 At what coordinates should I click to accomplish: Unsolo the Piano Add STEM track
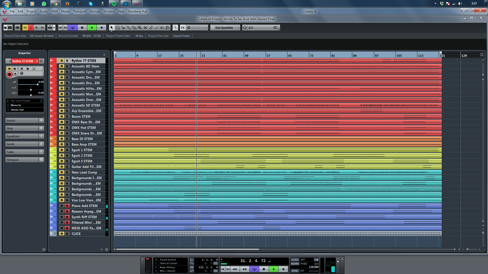click(67, 206)
